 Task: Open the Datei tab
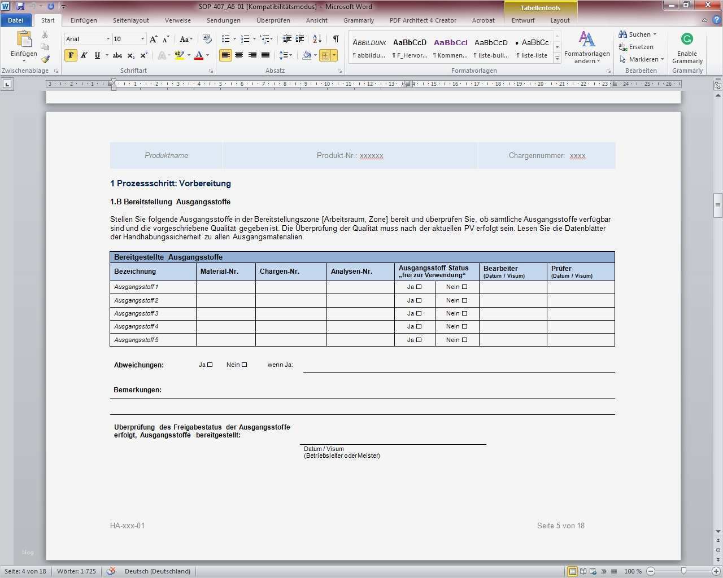[16, 20]
